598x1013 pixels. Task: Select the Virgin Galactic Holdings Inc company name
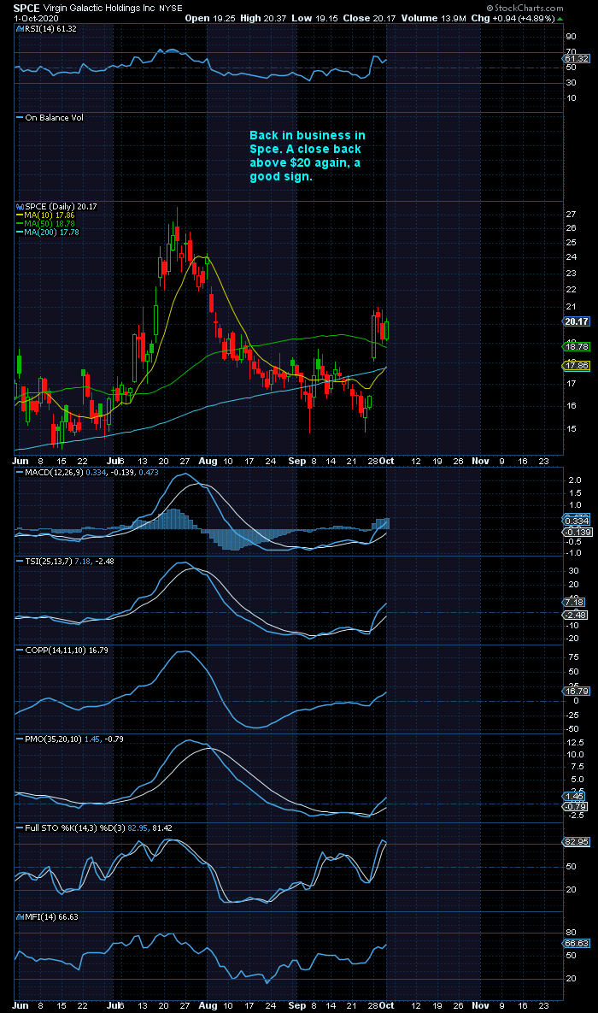[99, 9]
